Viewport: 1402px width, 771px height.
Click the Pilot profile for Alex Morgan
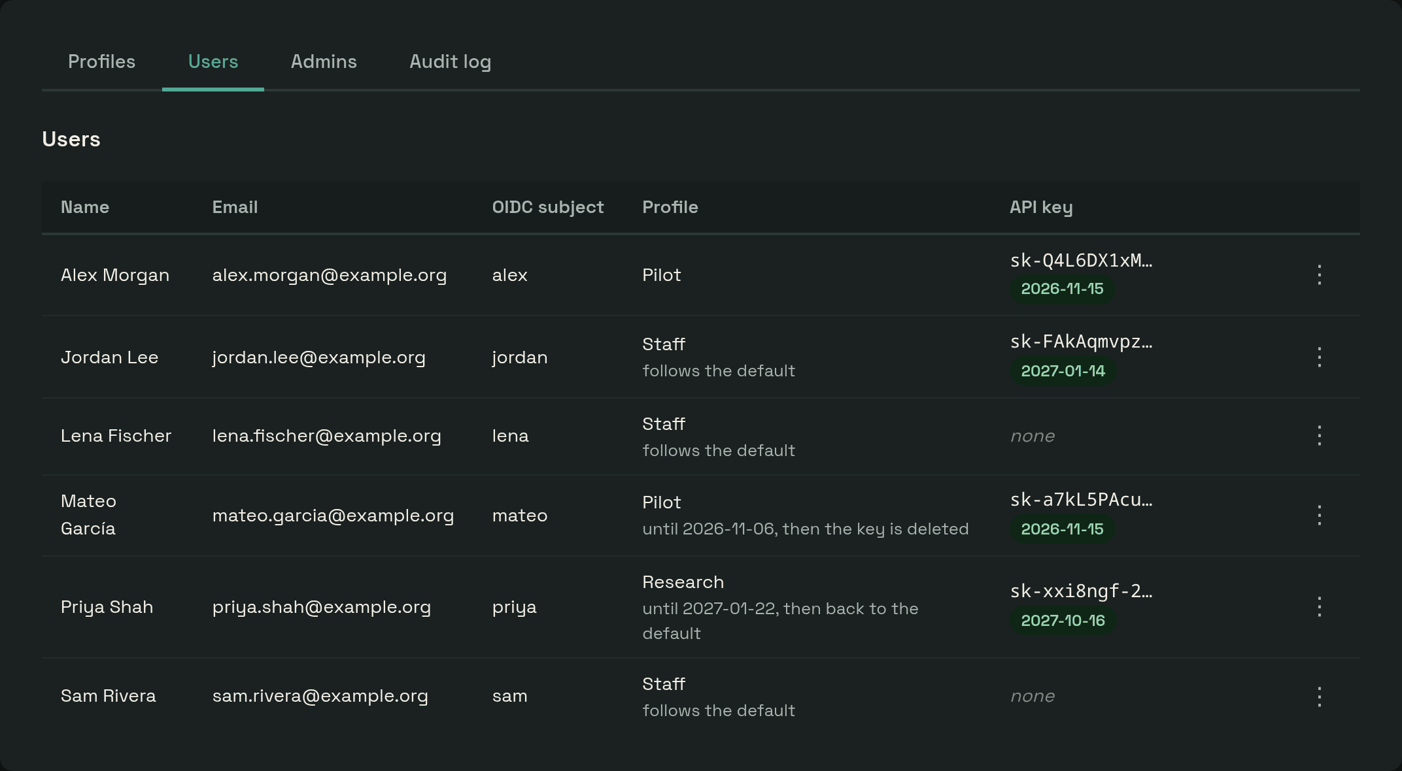point(662,275)
